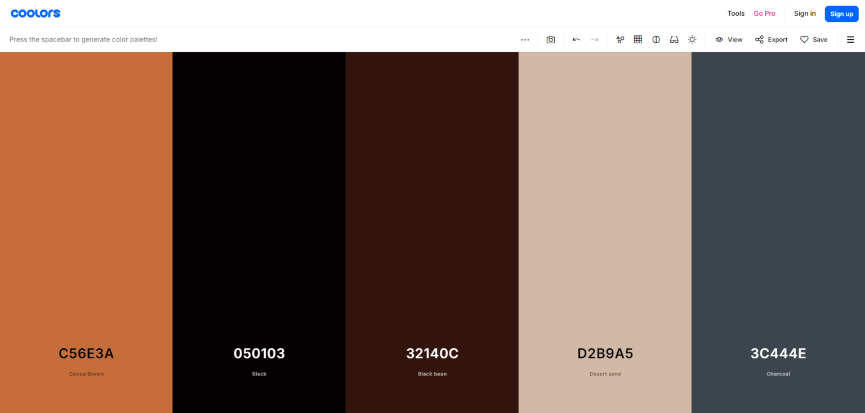Toggle luminance with the sun icon
This screenshot has height=413, width=865.
coord(692,39)
